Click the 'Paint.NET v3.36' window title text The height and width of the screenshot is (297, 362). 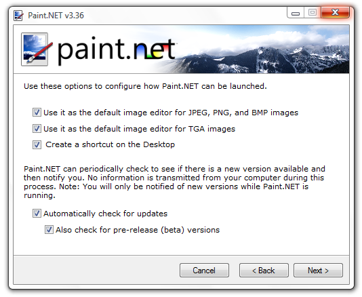pyautogui.click(x=56, y=16)
